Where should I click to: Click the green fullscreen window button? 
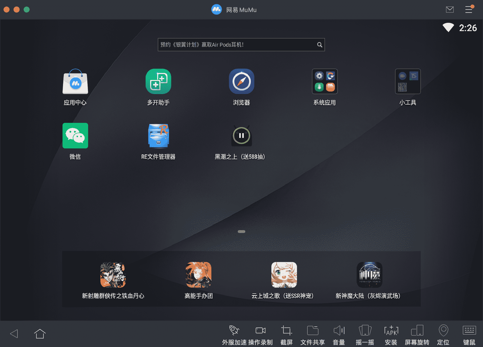tap(27, 10)
